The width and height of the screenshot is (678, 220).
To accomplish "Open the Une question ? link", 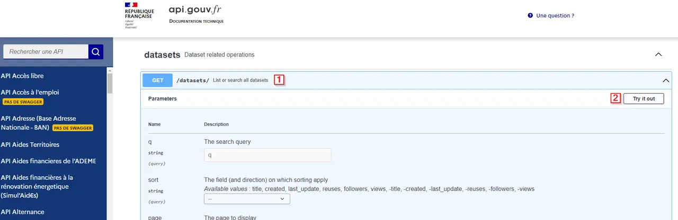I will pyautogui.click(x=555, y=16).
